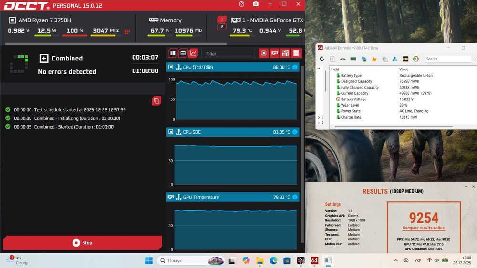Expand the last AIDA64 tree node
The height and width of the screenshot is (268, 477).
coord(319,123)
